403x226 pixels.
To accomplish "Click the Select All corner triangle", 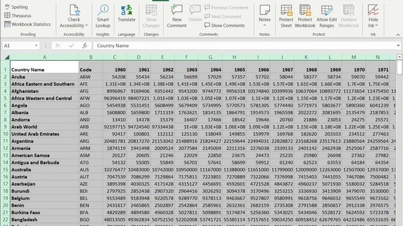I will 7,57.
